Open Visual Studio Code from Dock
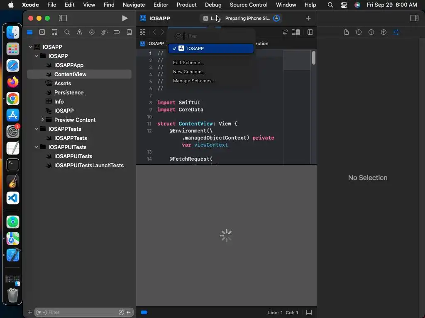 coord(13,198)
